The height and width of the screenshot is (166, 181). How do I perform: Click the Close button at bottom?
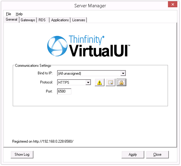pyautogui.click(x=158, y=155)
